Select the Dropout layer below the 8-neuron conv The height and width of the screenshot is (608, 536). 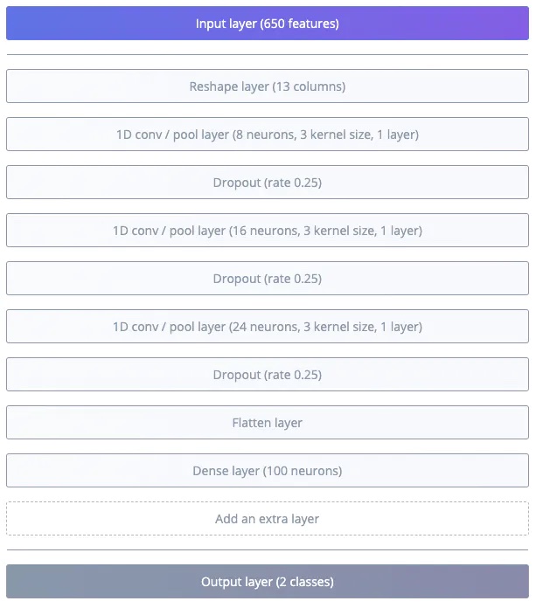click(x=268, y=183)
